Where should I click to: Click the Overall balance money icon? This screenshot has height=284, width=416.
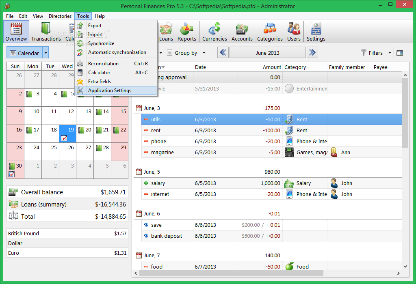tap(13, 192)
